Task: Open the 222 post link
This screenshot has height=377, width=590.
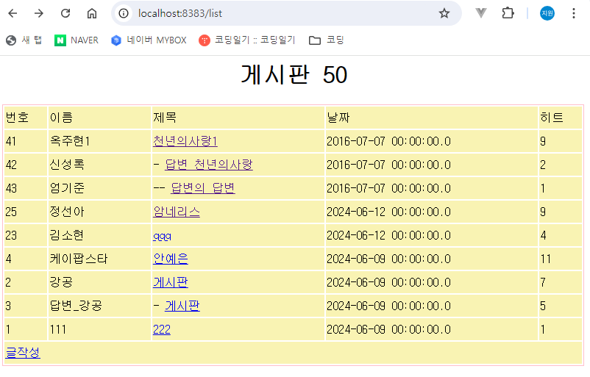Action: [x=161, y=330]
